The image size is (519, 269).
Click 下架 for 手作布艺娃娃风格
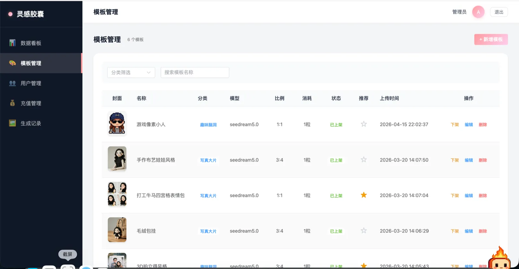pyautogui.click(x=455, y=160)
